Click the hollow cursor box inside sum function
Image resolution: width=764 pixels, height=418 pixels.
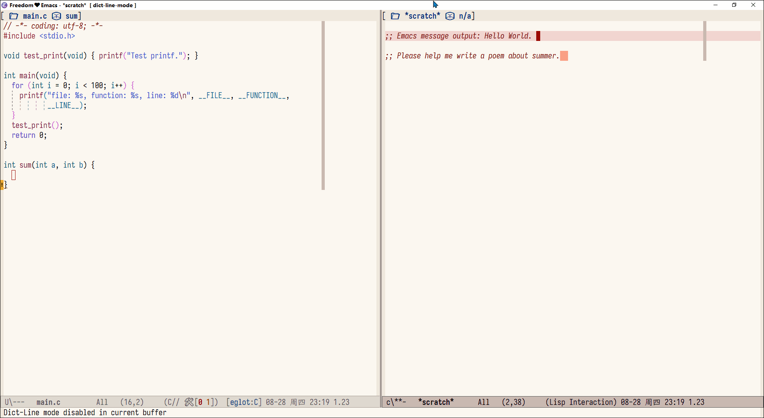click(14, 175)
